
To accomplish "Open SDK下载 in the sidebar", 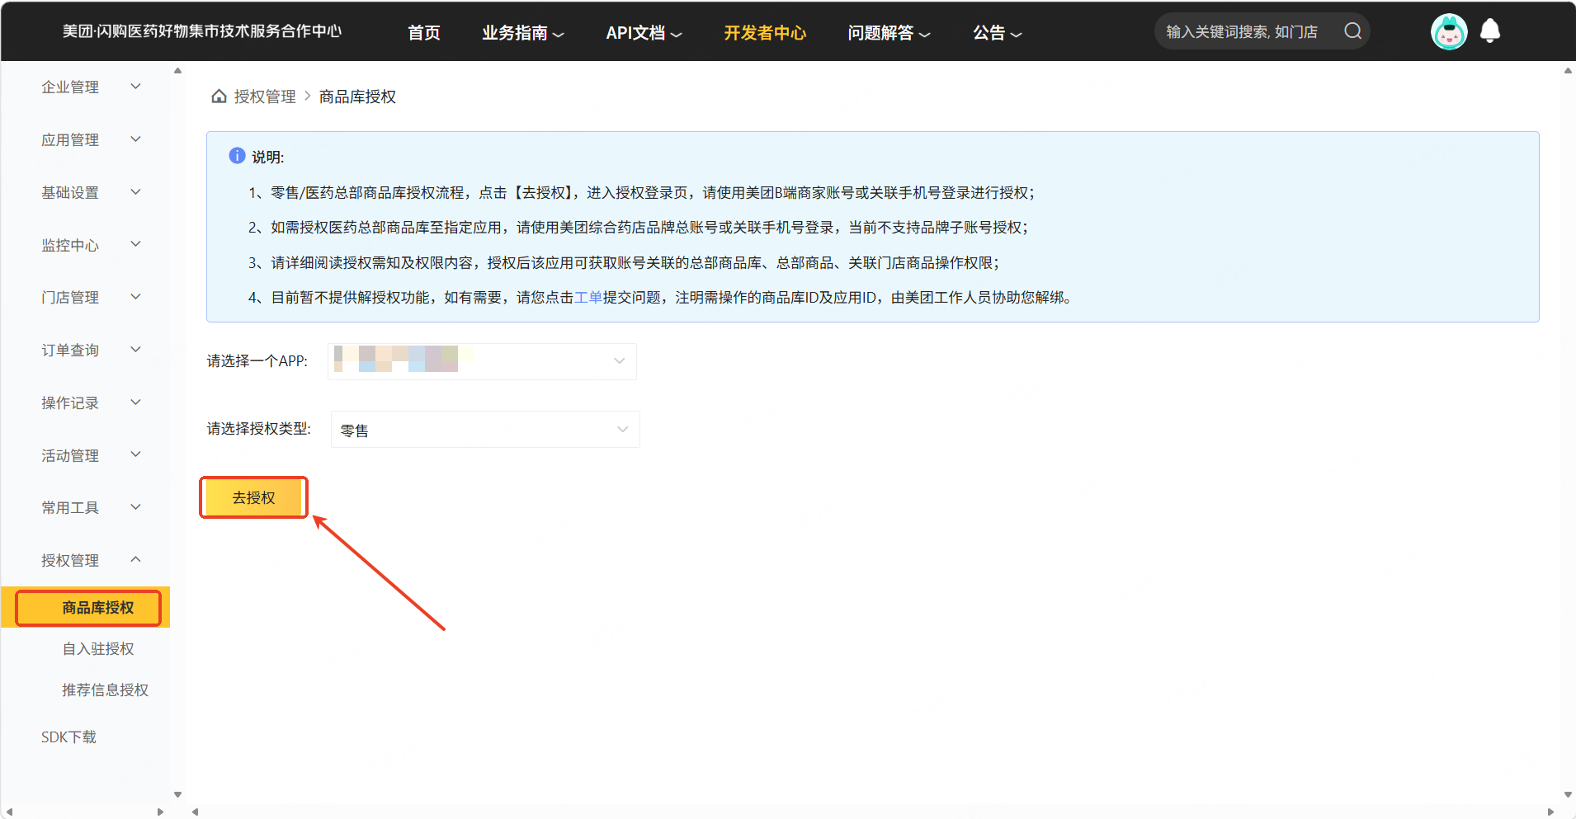I will coord(68,737).
